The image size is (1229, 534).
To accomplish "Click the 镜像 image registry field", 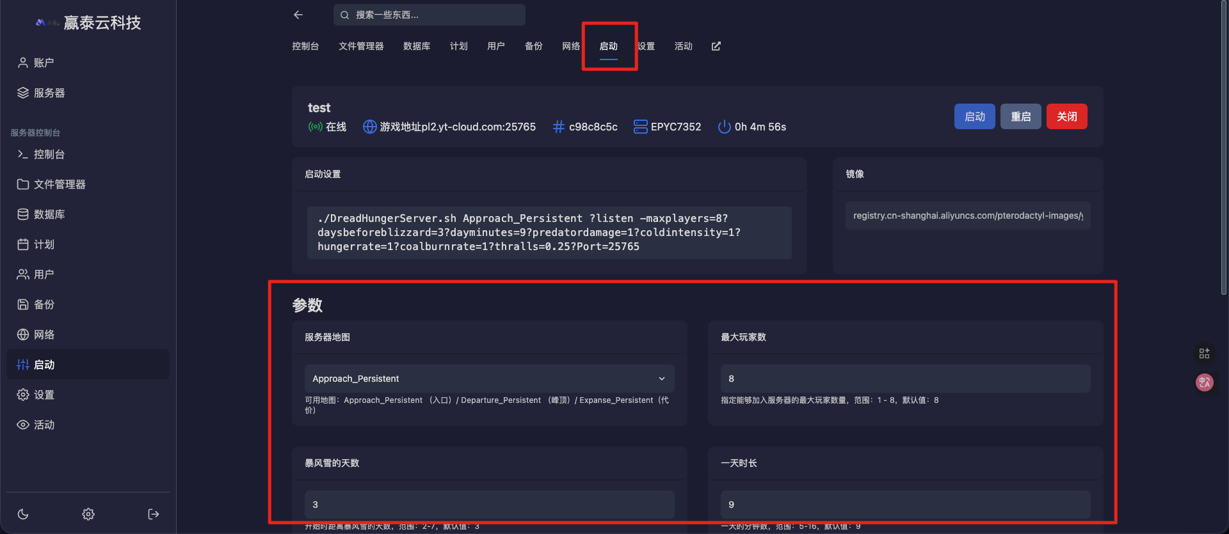I will pyautogui.click(x=967, y=216).
